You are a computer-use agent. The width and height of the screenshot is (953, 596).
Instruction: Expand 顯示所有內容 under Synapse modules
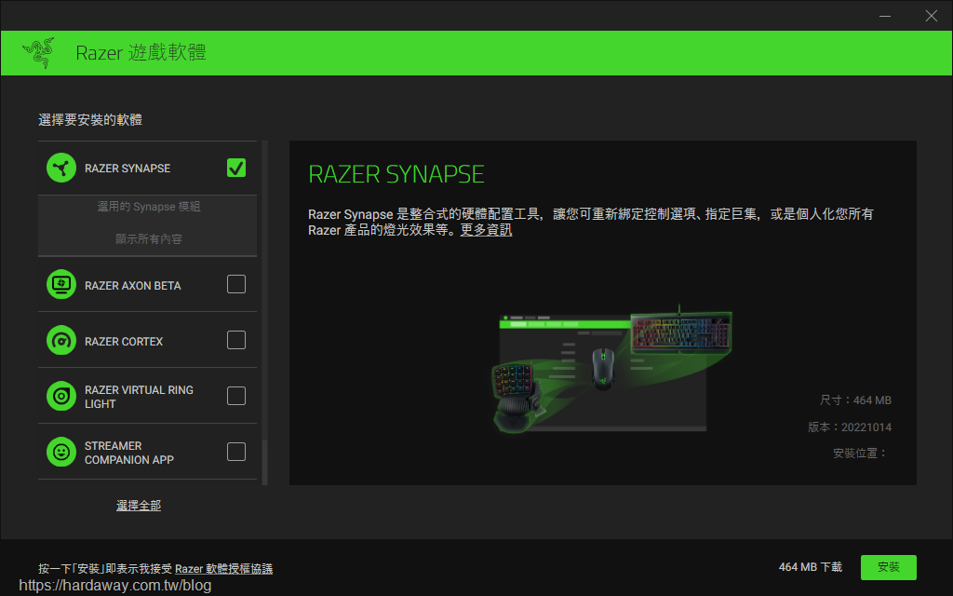[149, 239]
